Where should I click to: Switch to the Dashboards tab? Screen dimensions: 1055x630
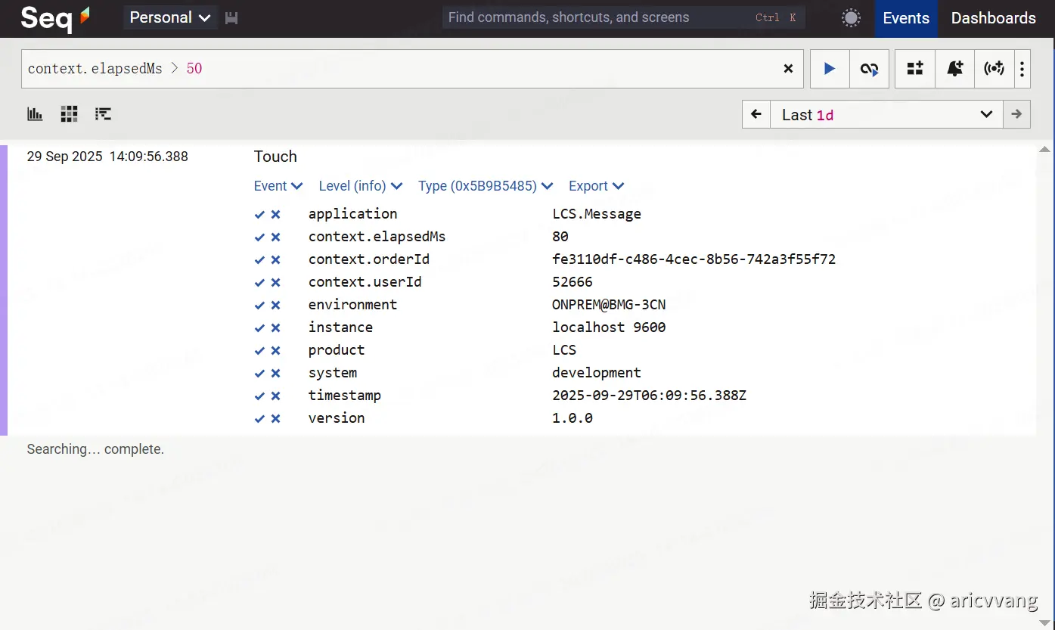pos(993,18)
